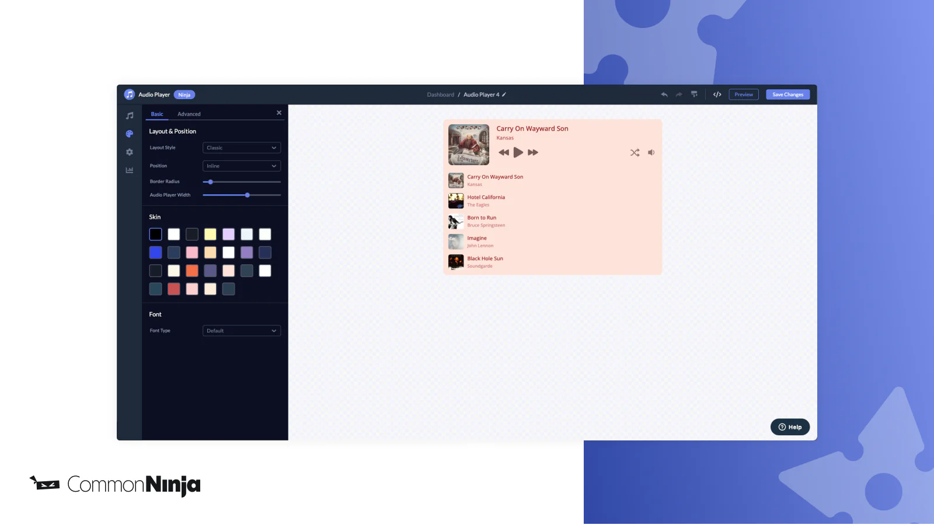
Task: Select Black Hole Sun in playlist
Action: point(552,262)
